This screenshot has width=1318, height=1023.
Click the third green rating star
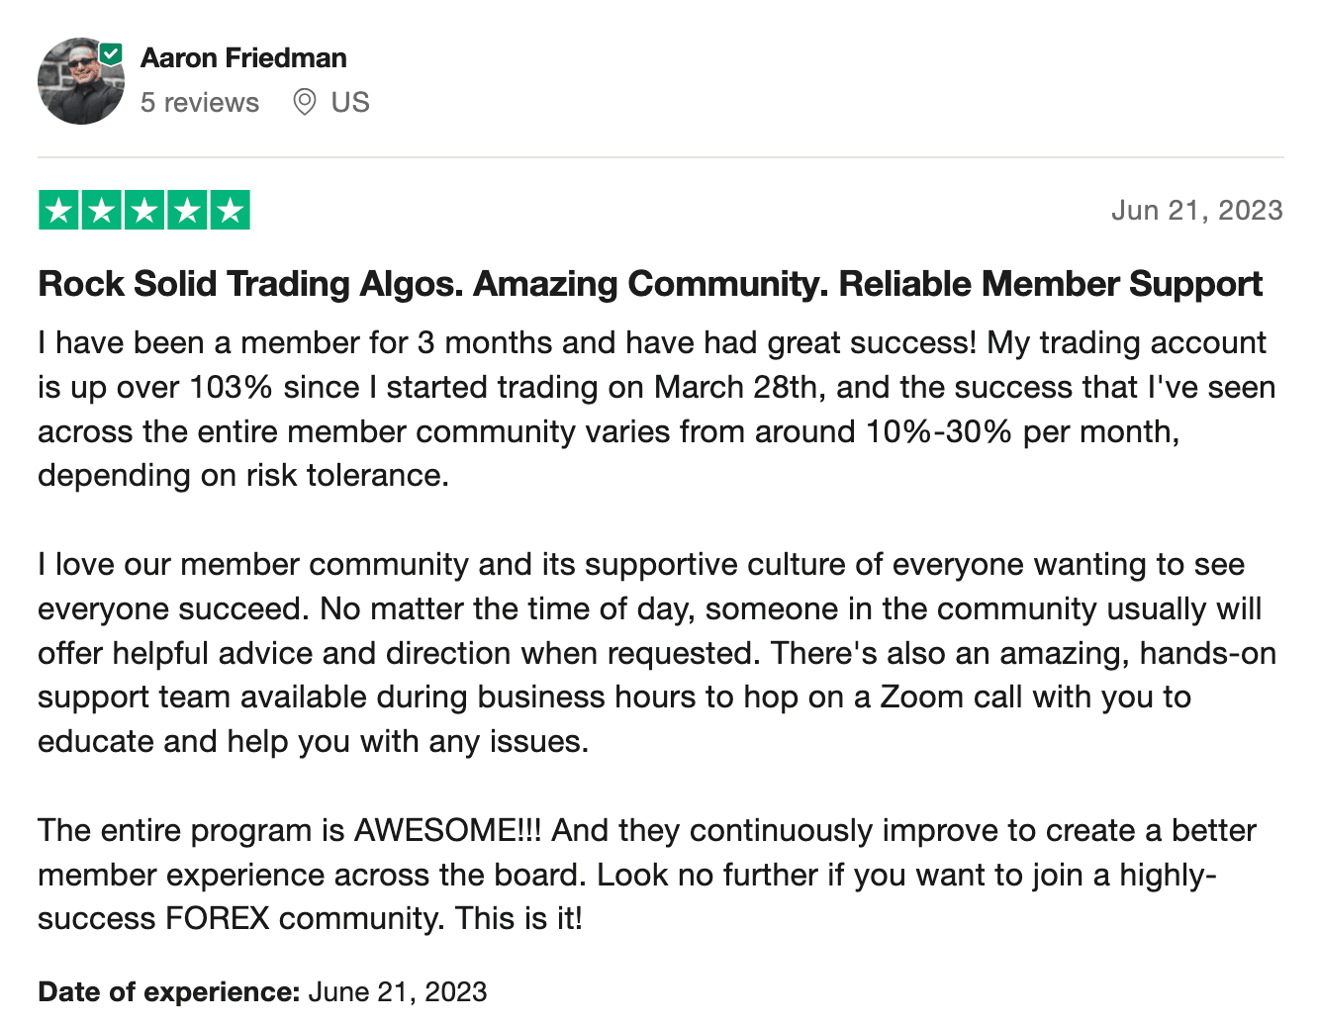tap(144, 211)
